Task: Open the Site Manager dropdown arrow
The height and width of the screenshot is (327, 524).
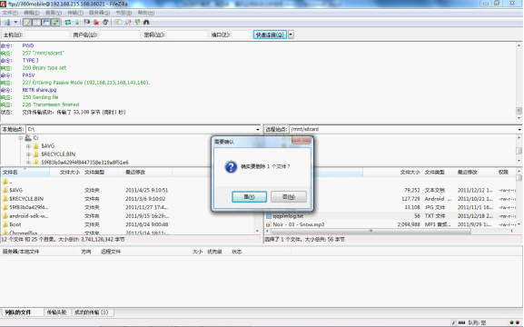Action: pos(15,23)
